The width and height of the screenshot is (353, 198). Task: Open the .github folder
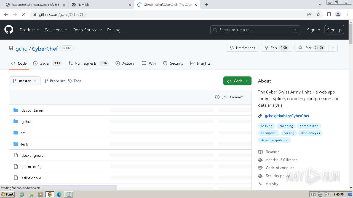pos(26,122)
